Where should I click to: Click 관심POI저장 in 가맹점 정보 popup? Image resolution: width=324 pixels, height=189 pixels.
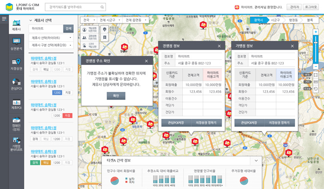[249, 123]
